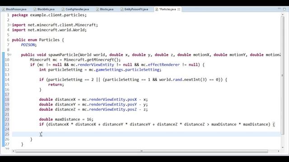The image size is (289, 162).
Task: Click 'example.client.particles' in package declaration
Action: click(x=57, y=15)
